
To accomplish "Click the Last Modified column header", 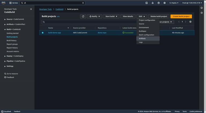I will point(177,28).
